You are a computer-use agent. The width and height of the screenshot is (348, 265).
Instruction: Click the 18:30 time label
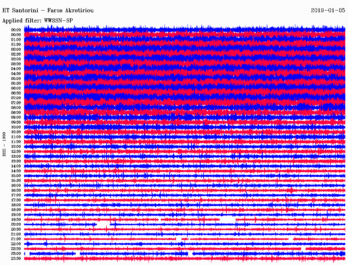pyautogui.click(x=16, y=210)
